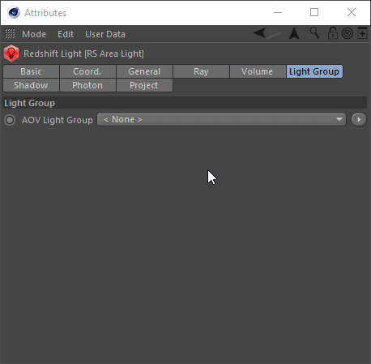
Task: Click the forward arrow navigation icon
Action: pyautogui.click(x=274, y=33)
